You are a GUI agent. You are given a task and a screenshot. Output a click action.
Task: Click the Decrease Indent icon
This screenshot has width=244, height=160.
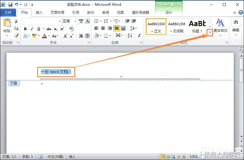pyautogui.click(x=127, y=21)
